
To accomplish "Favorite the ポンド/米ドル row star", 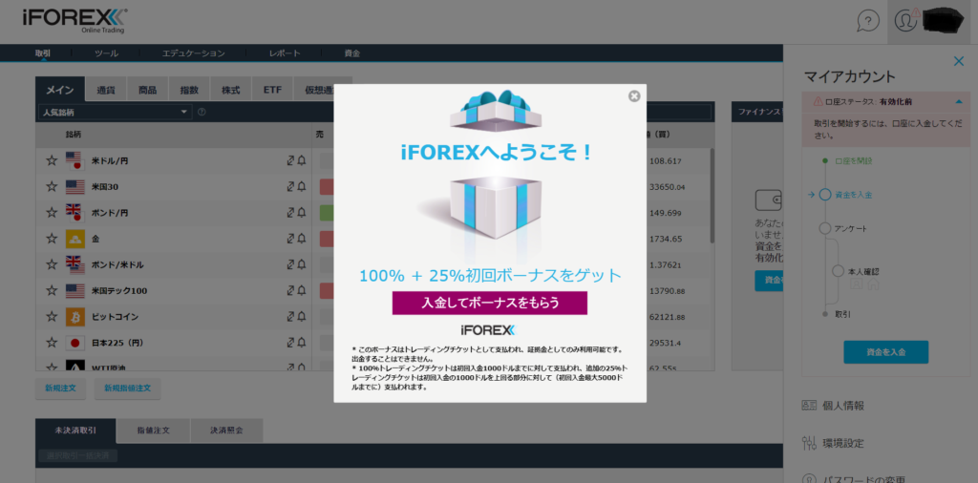I will point(52,264).
